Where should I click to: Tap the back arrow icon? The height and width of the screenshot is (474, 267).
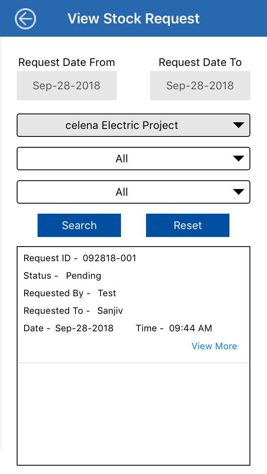tap(25, 19)
